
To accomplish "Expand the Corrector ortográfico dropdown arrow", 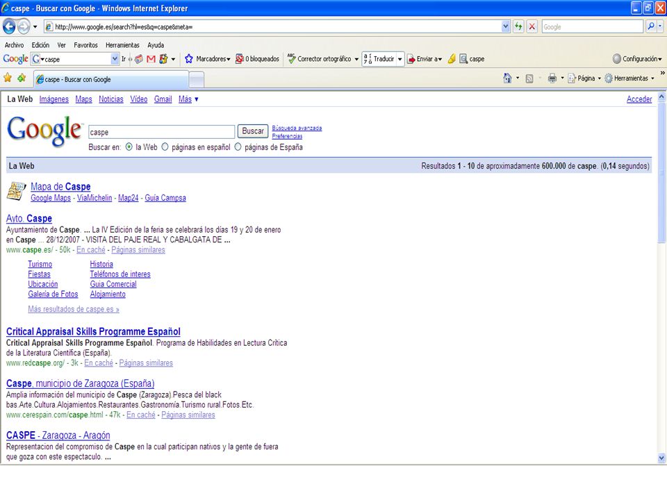I will coord(356,59).
